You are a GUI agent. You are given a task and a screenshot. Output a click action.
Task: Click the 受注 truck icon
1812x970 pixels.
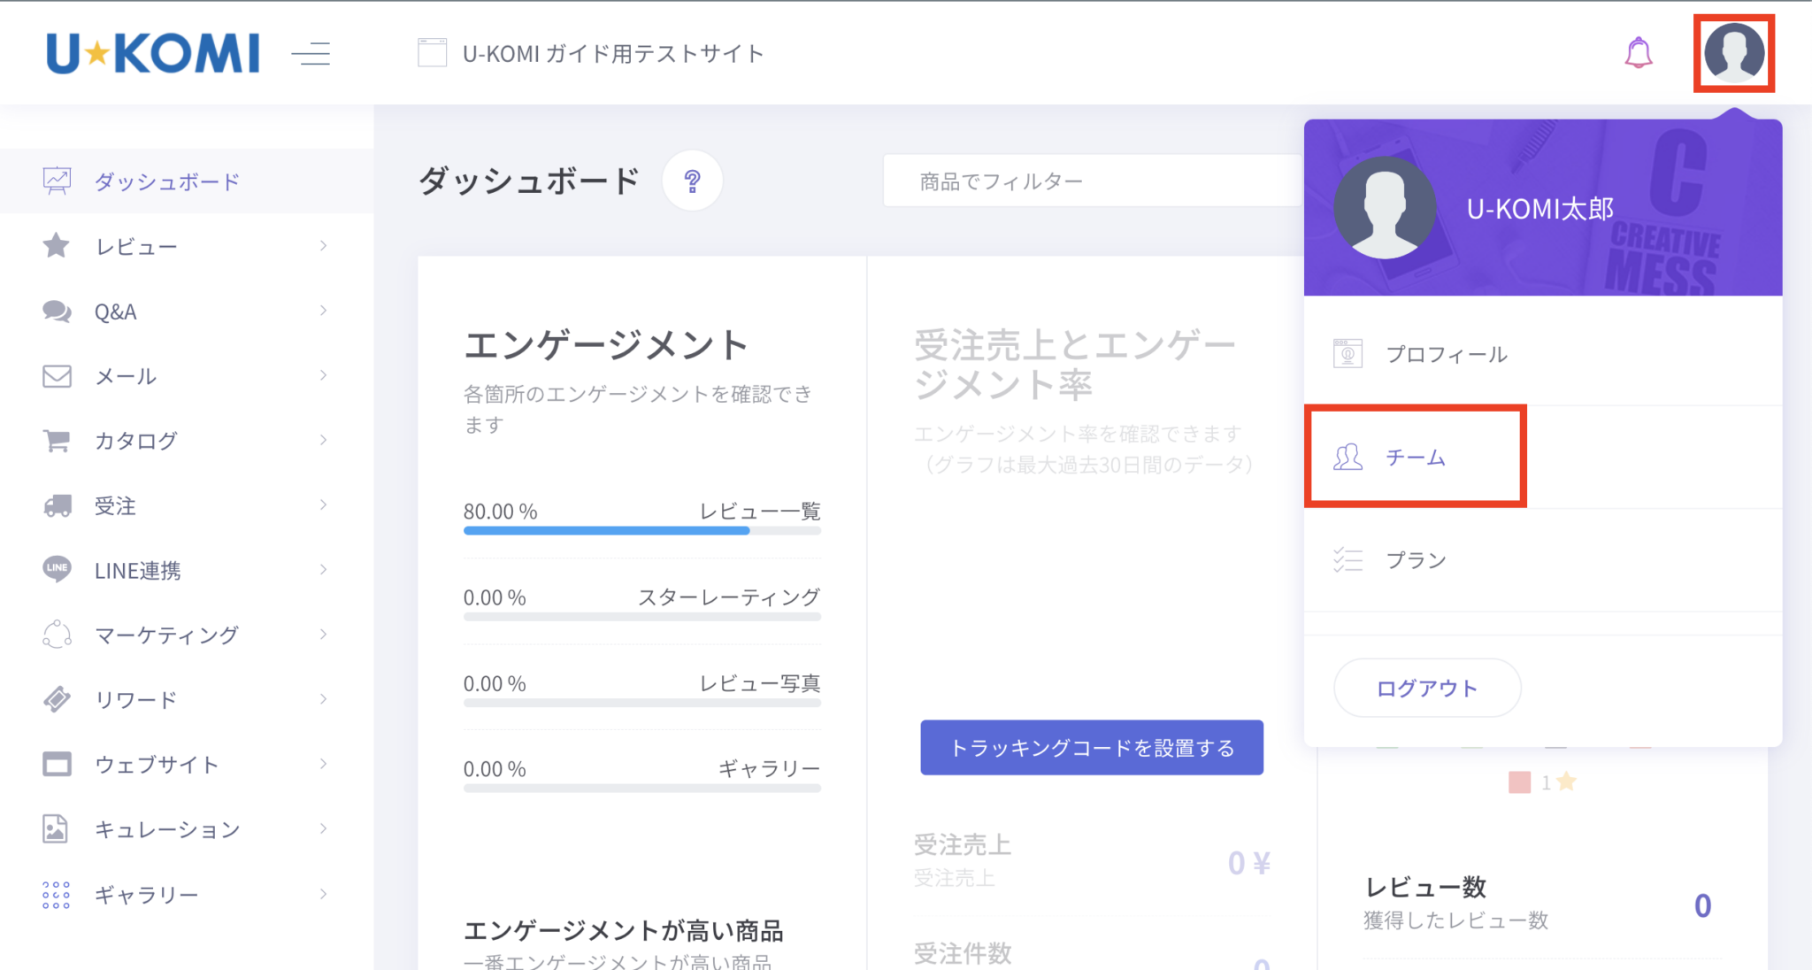point(57,505)
